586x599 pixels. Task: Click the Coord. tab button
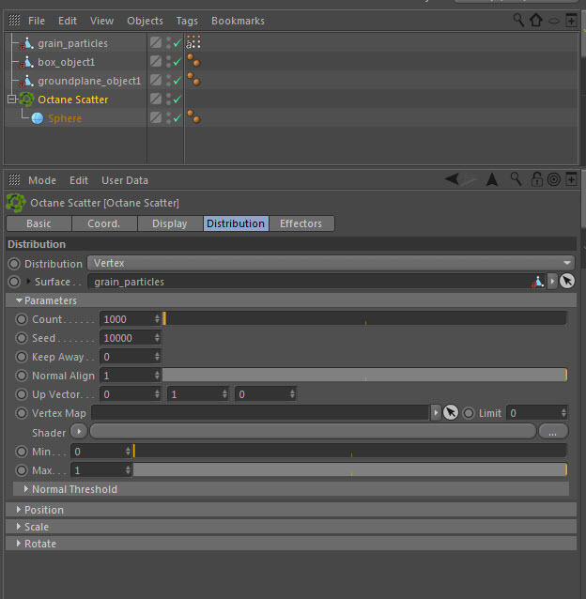click(x=104, y=223)
